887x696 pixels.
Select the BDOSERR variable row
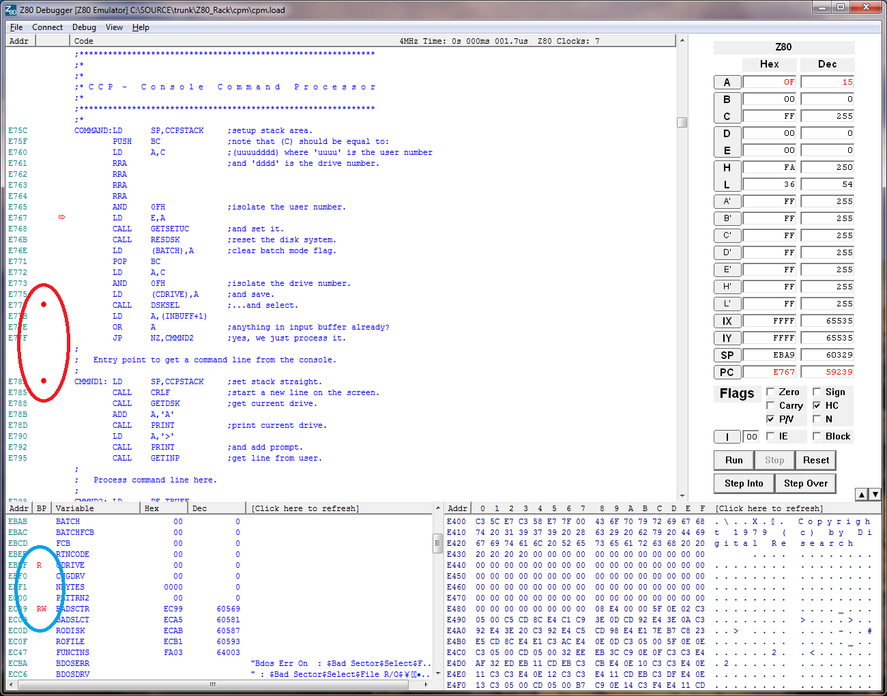click(218, 663)
